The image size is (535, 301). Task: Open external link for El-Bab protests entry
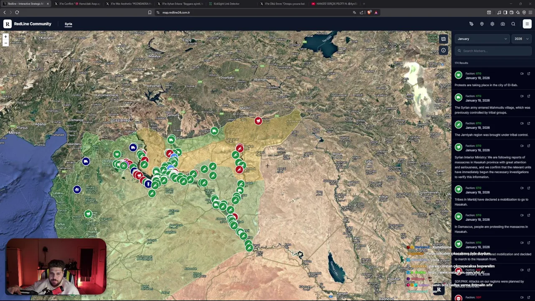[x=528, y=74]
